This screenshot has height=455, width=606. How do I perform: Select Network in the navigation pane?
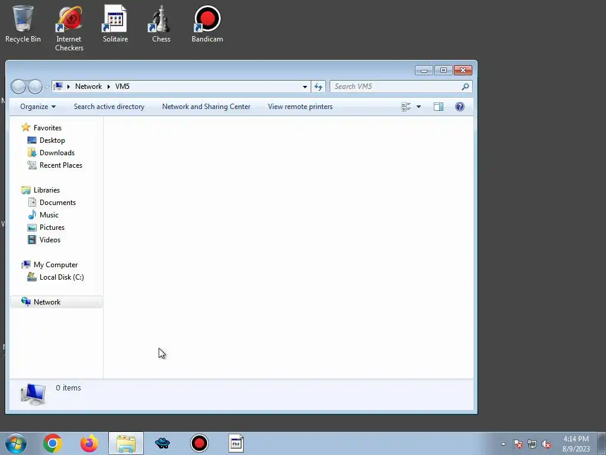click(x=56, y=302)
